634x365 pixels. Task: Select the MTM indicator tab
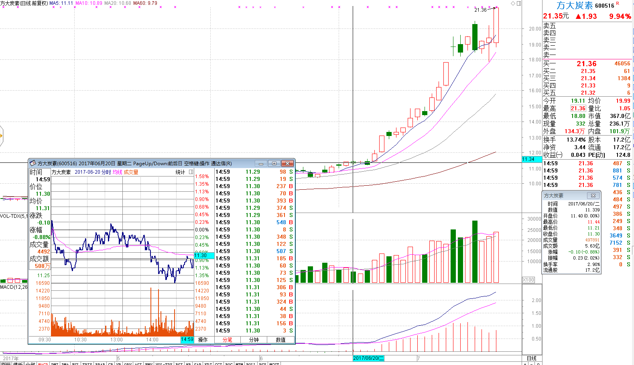239,364
